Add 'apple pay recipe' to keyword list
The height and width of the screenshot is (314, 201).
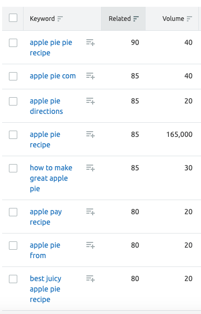point(91,212)
